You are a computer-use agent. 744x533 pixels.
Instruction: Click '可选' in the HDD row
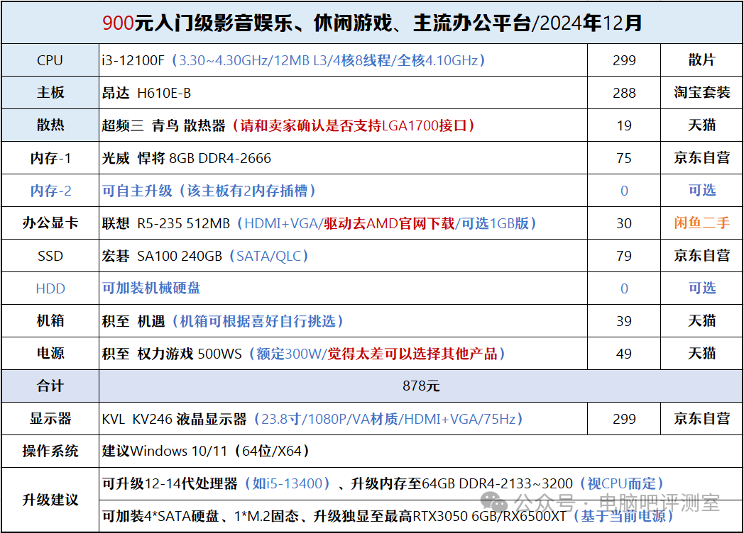702,288
